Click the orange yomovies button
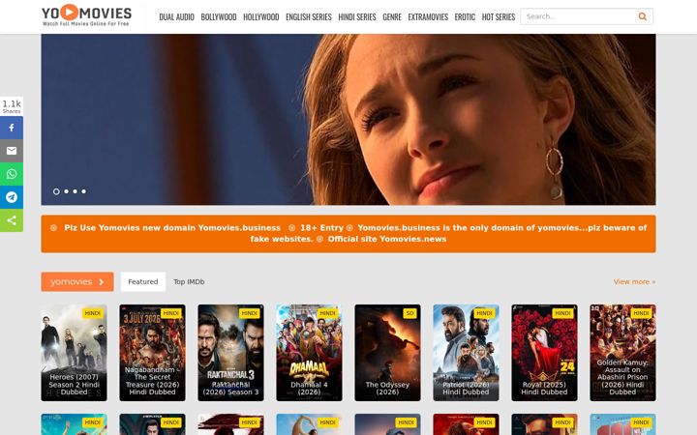Viewport: 697px width, 435px height. tap(77, 282)
